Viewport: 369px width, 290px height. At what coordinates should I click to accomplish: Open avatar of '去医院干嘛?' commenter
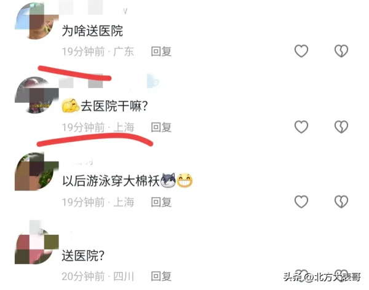click(37, 95)
